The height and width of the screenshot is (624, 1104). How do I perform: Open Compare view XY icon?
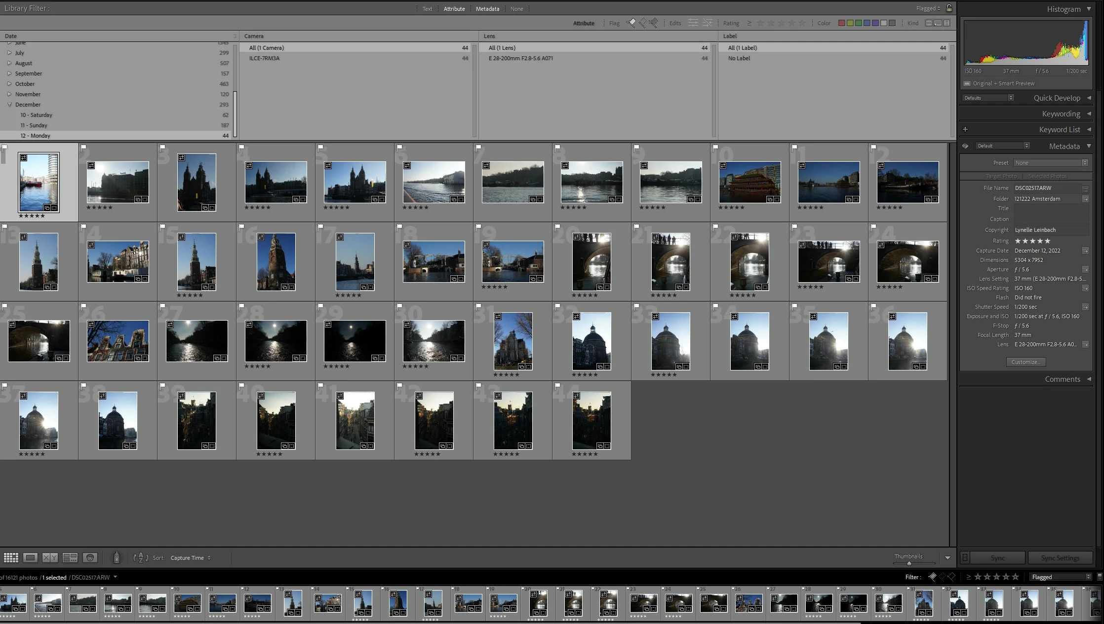pos(50,558)
